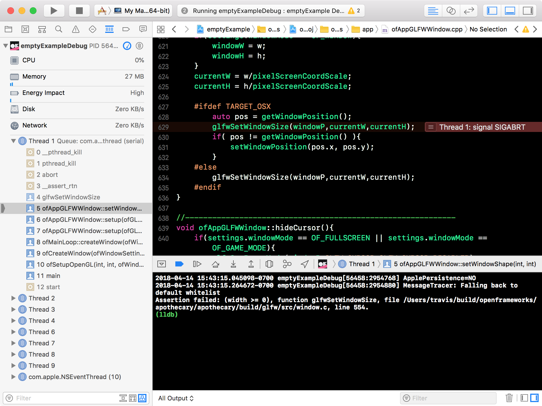
Task: Click the Step Over icon in debug bar
Action: click(x=215, y=264)
